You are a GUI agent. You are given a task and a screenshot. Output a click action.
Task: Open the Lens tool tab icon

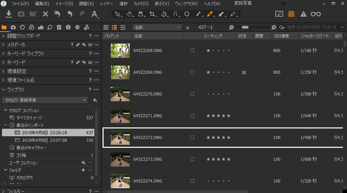(22, 27)
